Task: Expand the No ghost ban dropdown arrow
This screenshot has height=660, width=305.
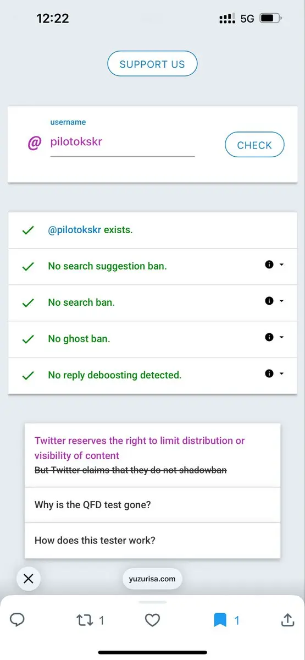Action: click(282, 337)
